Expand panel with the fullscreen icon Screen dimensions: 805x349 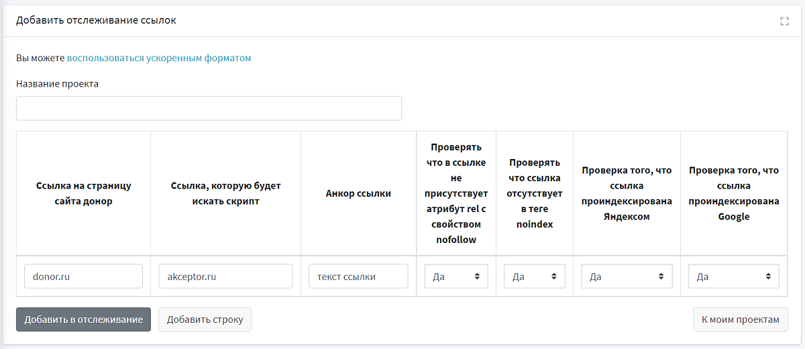[784, 21]
